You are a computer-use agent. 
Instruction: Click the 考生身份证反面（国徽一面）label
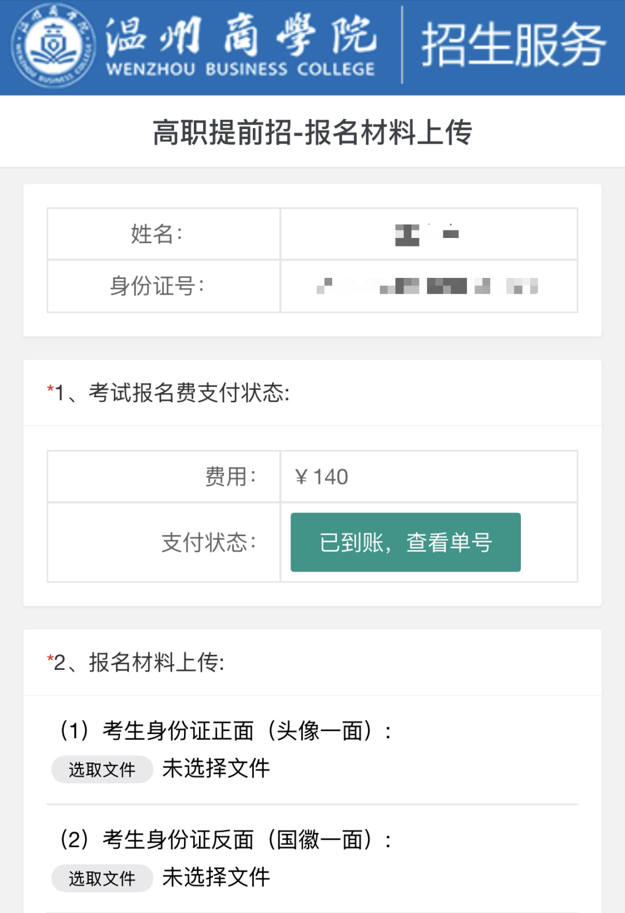pos(226,839)
